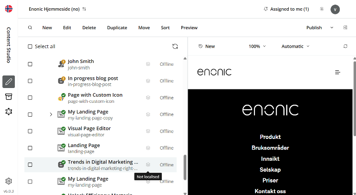Refresh the preview panel with the reload icon
356x195 pixels.
(x=345, y=46)
